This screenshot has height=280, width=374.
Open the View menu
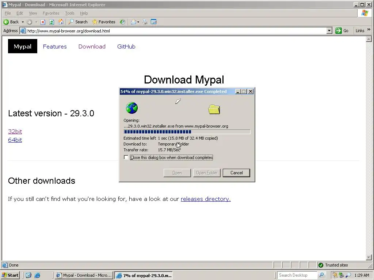pos(33,13)
